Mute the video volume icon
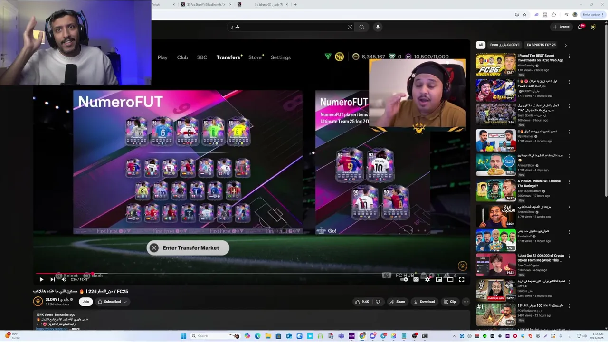This screenshot has width=608, height=342. click(x=64, y=279)
